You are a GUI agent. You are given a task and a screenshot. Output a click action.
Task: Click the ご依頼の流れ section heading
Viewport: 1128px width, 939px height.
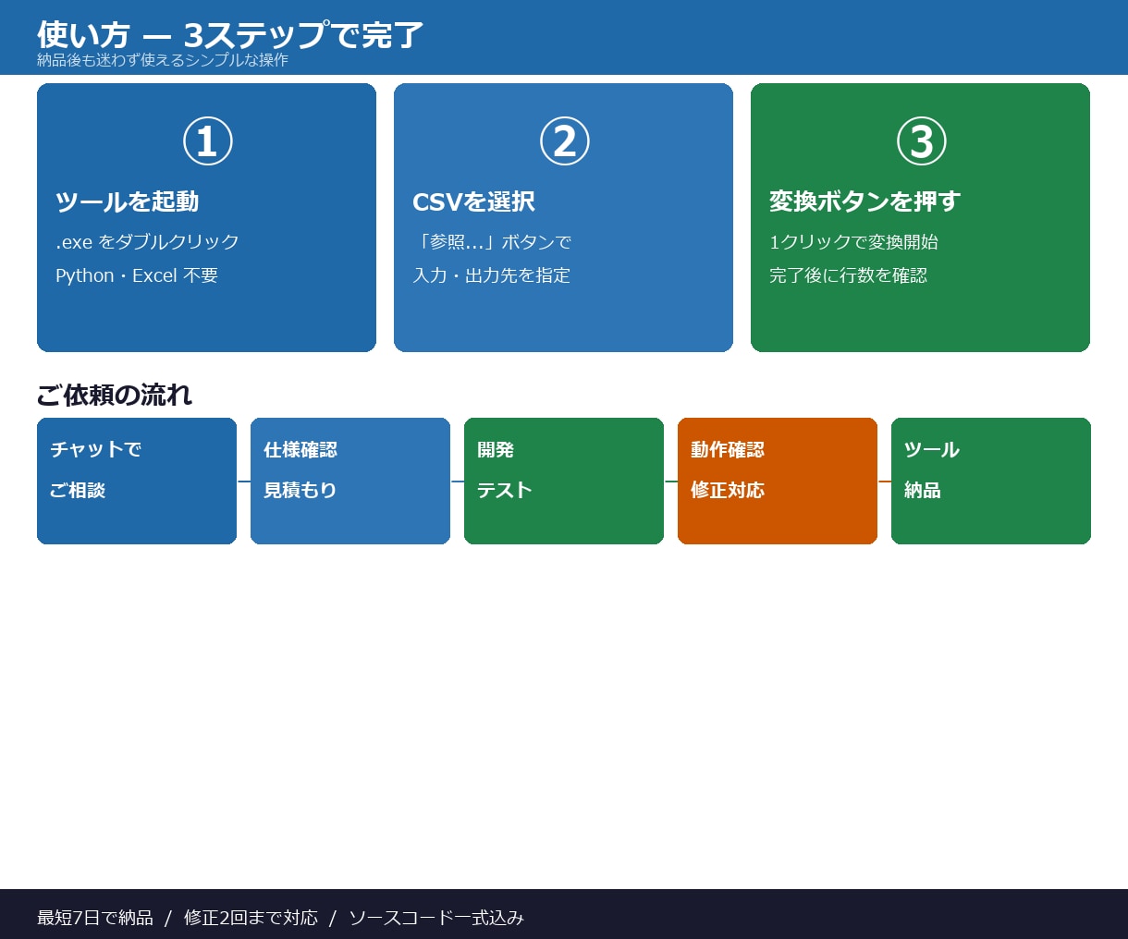(115, 395)
